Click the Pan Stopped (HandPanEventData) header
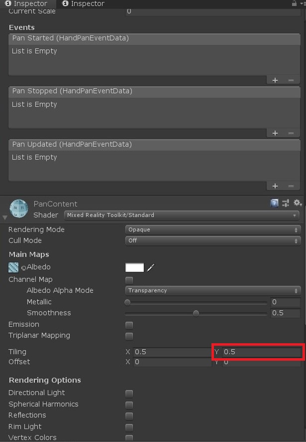This screenshot has width=306, height=442. click(154, 91)
